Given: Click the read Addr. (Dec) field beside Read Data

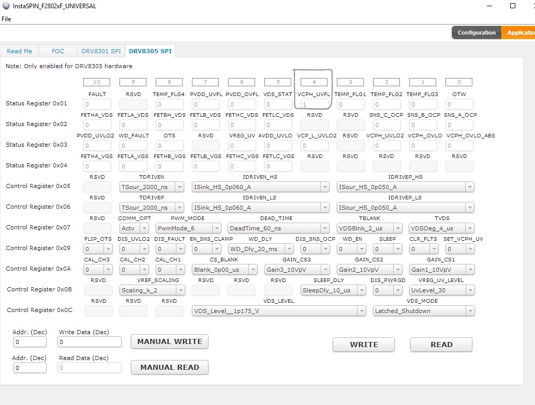Looking at the screenshot, I should coord(30,367).
